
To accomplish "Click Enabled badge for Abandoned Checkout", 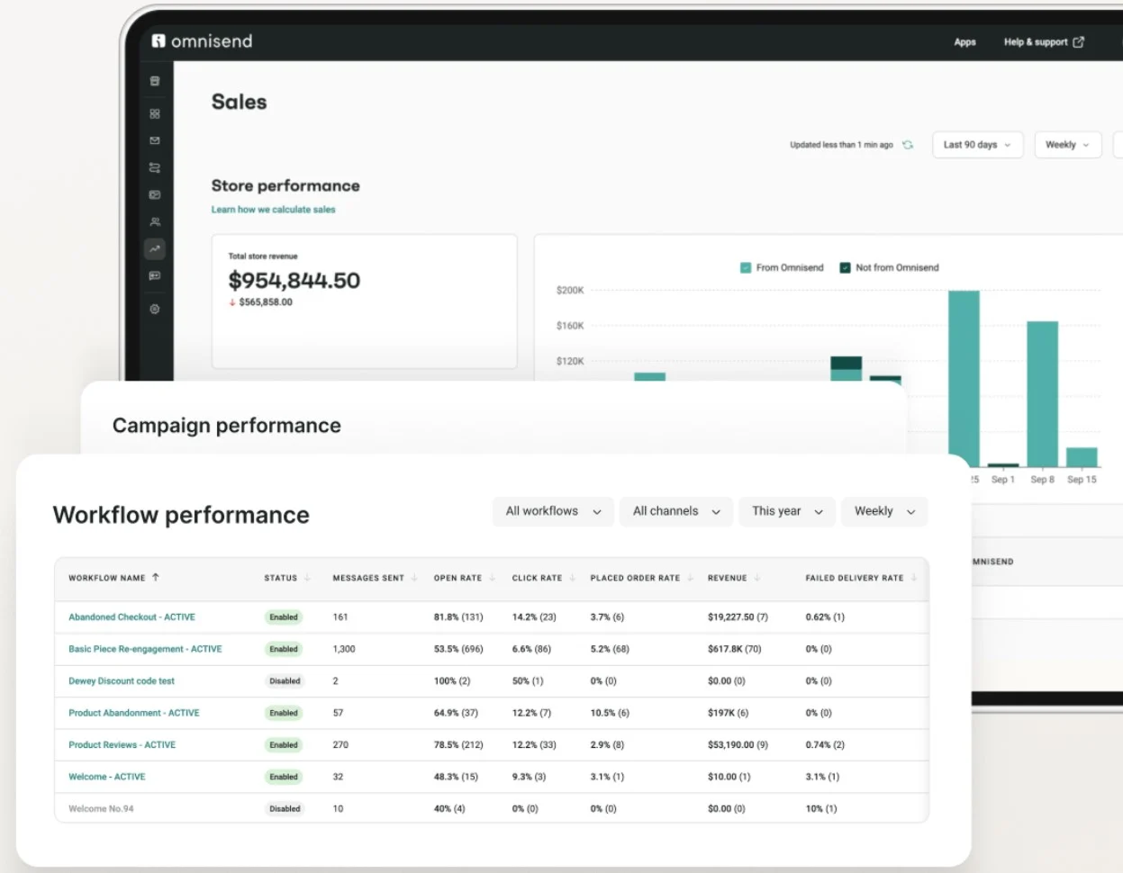I will point(284,617).
